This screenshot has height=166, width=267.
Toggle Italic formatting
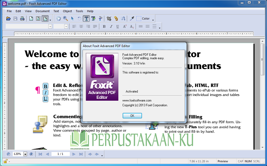(111, 26)
